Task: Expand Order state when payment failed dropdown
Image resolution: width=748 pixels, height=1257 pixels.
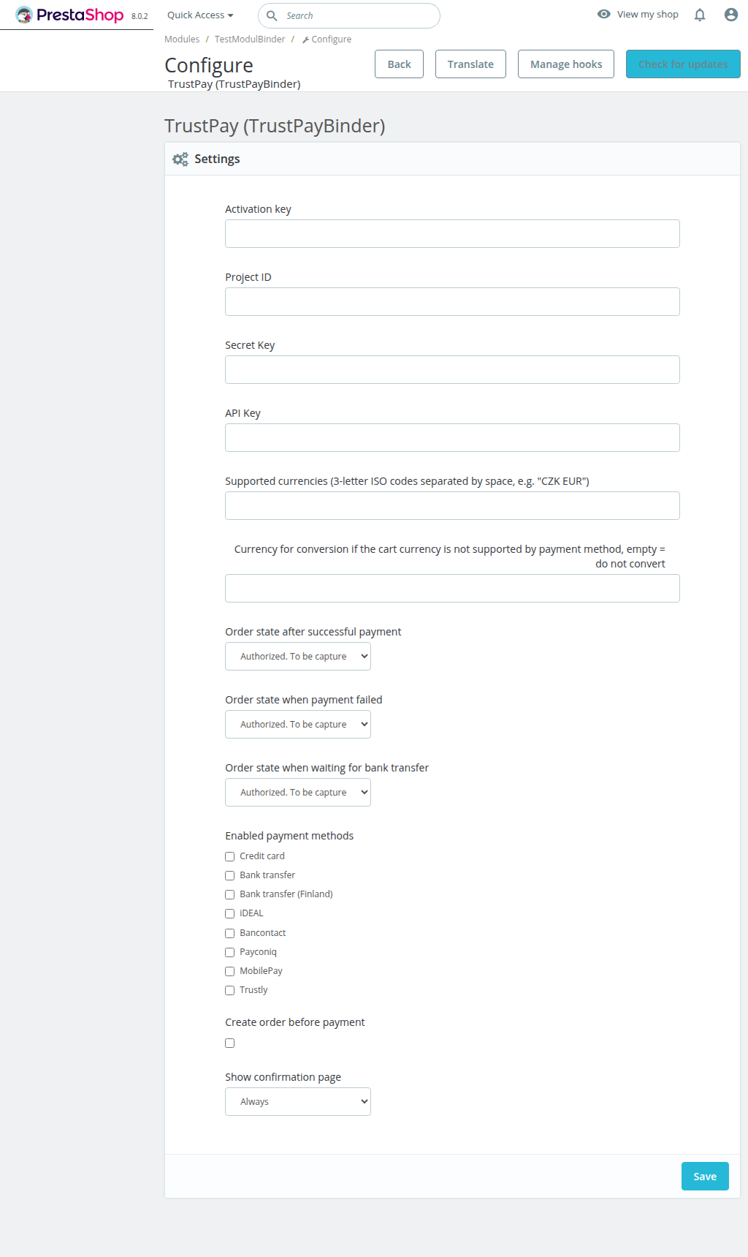Action: pos(298,725)
